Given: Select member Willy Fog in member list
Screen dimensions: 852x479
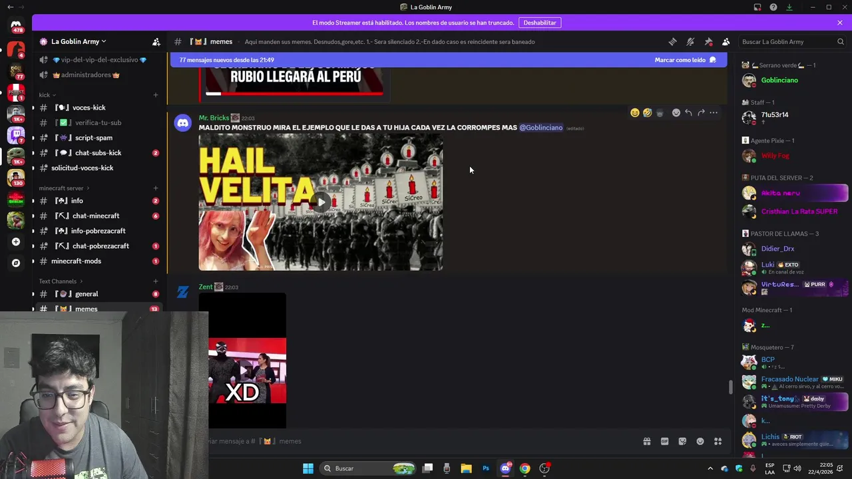Looking at the screenshot, I should (793, 156).
